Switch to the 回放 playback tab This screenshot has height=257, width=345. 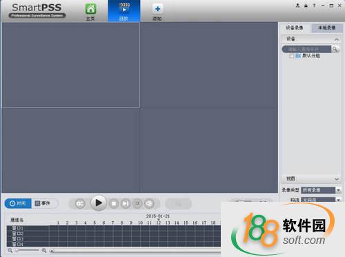tap(124, 11)
